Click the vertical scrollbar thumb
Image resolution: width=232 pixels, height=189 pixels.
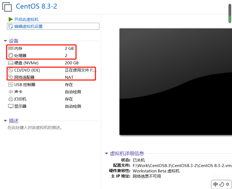(230, 13)
